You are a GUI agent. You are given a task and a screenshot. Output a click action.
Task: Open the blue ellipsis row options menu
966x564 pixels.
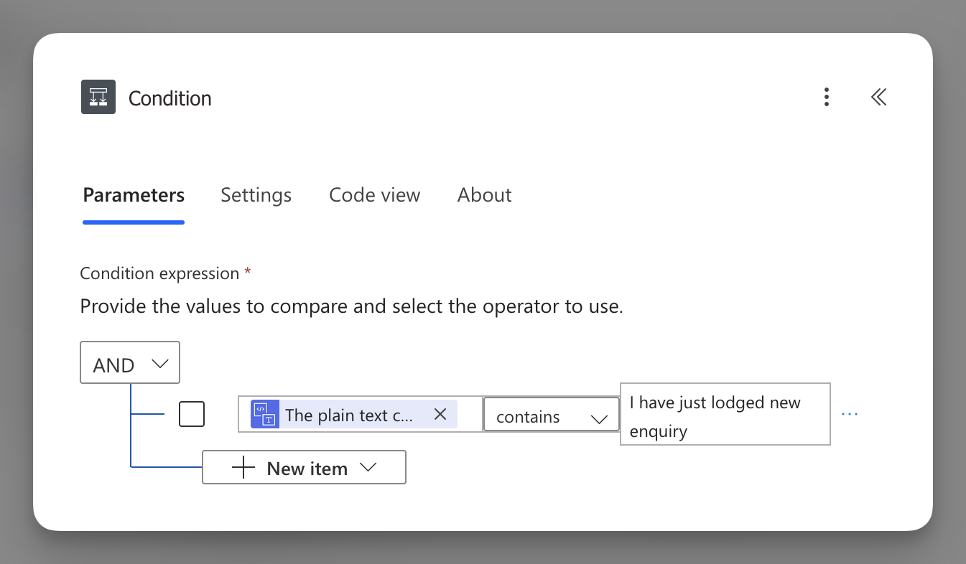tap(850, 414)
